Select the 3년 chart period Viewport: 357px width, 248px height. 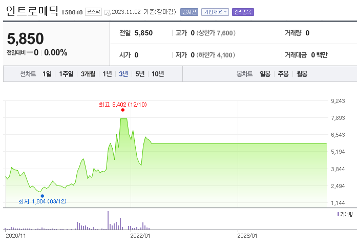[x=123, y=74]
